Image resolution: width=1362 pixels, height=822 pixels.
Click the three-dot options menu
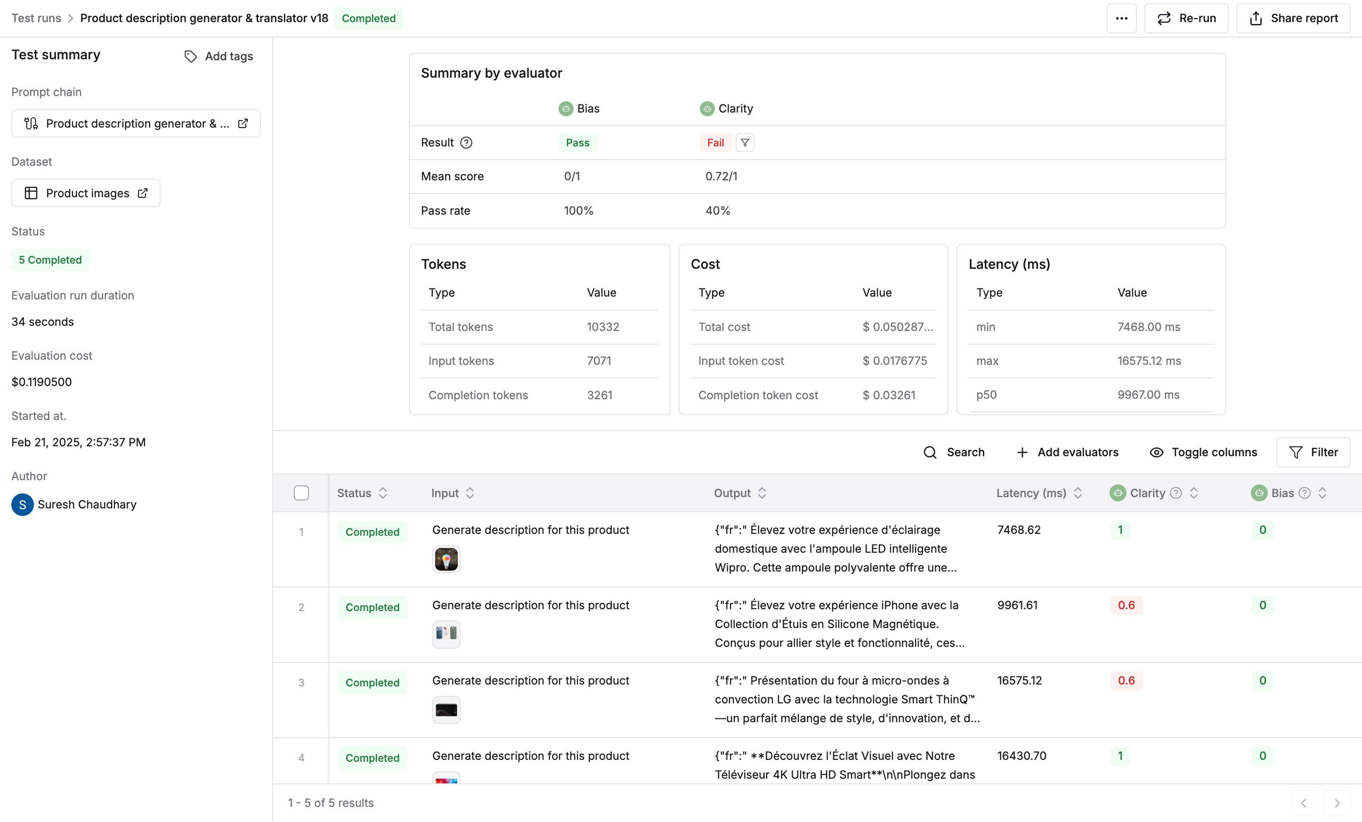(x=1122, y=18)
